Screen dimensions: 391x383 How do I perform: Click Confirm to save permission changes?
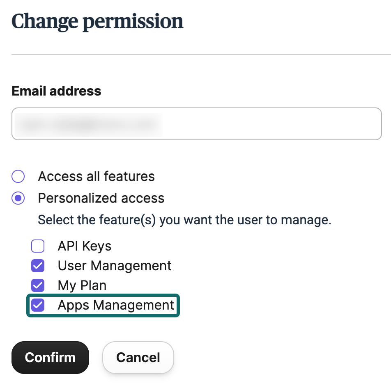pos(50,358)
